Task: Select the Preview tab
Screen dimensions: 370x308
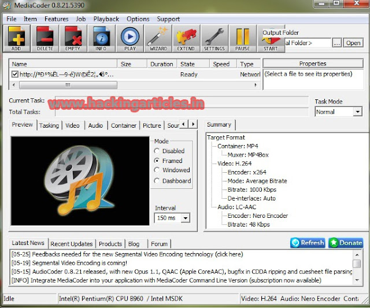Action: pos(23,124)
